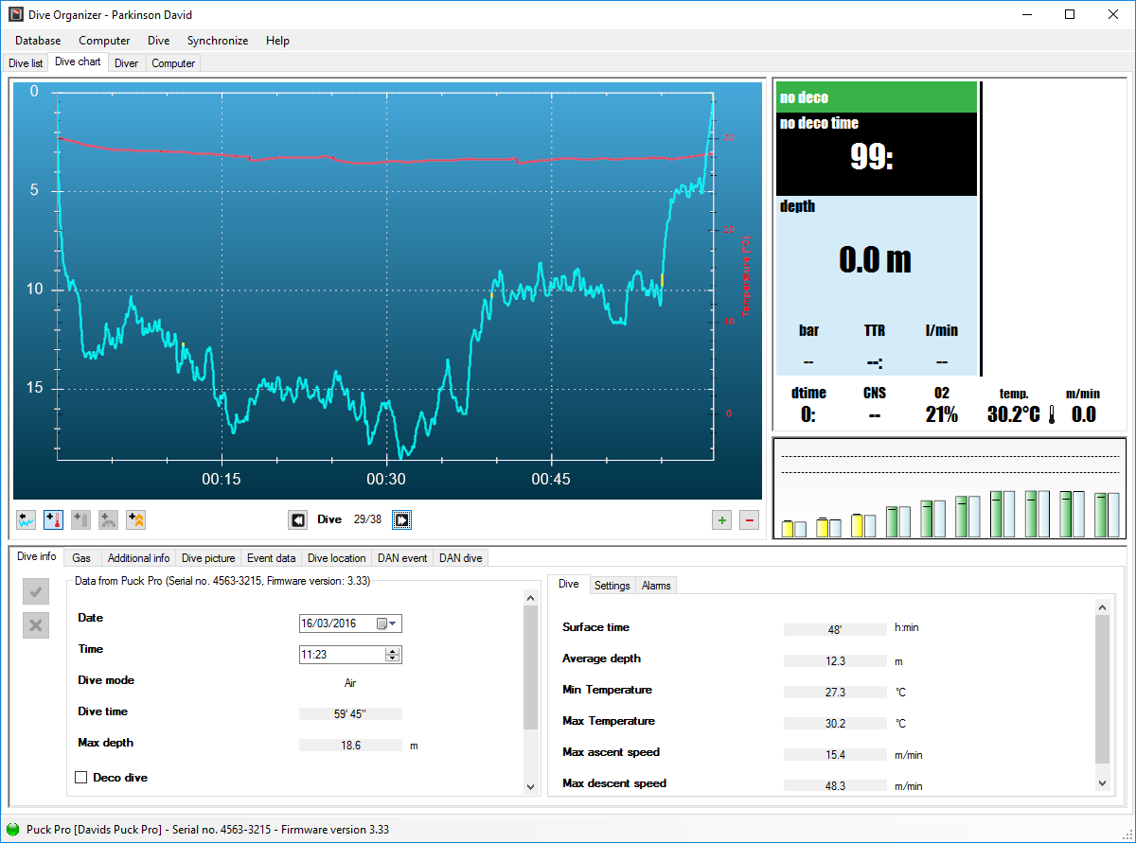Viewport: 1136px width, 843px height.
Task: Click the depth 0.0 m readout
Action: pos(876,258)
